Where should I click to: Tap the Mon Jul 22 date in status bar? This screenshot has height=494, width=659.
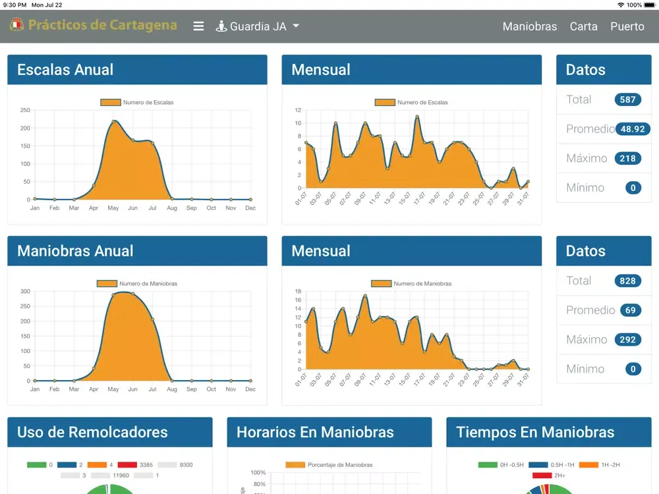(x=47, y=5)
